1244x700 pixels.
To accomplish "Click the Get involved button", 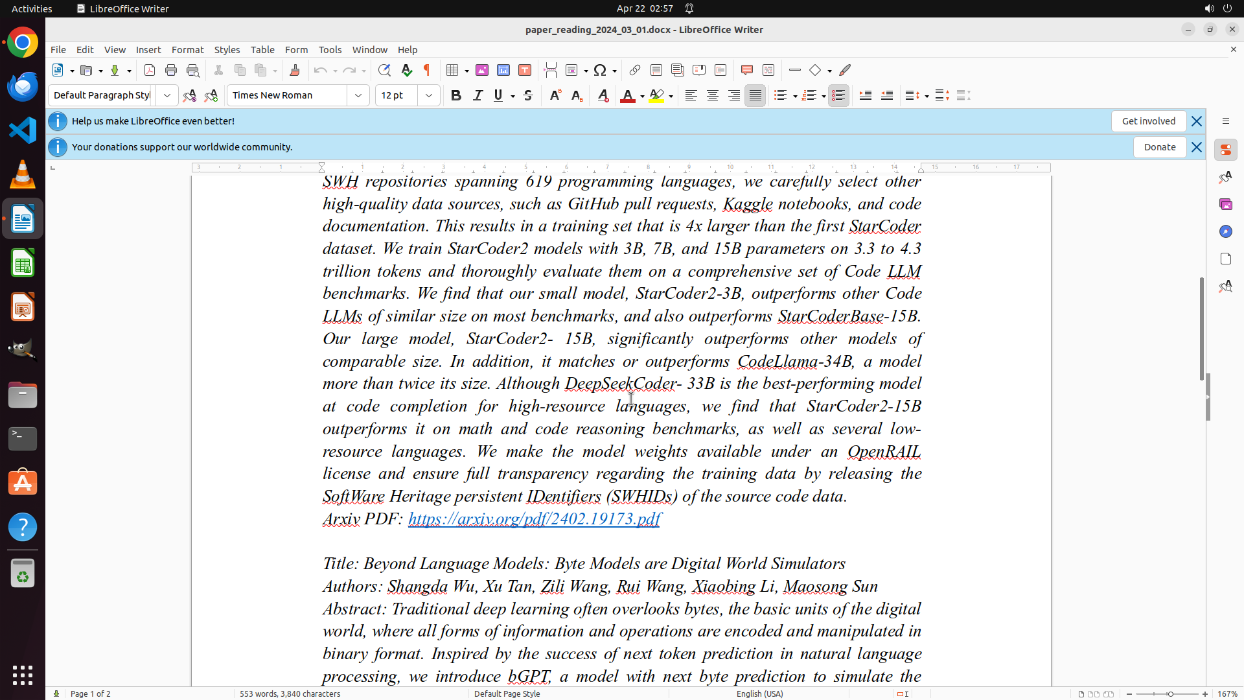I will point(1148,121).
